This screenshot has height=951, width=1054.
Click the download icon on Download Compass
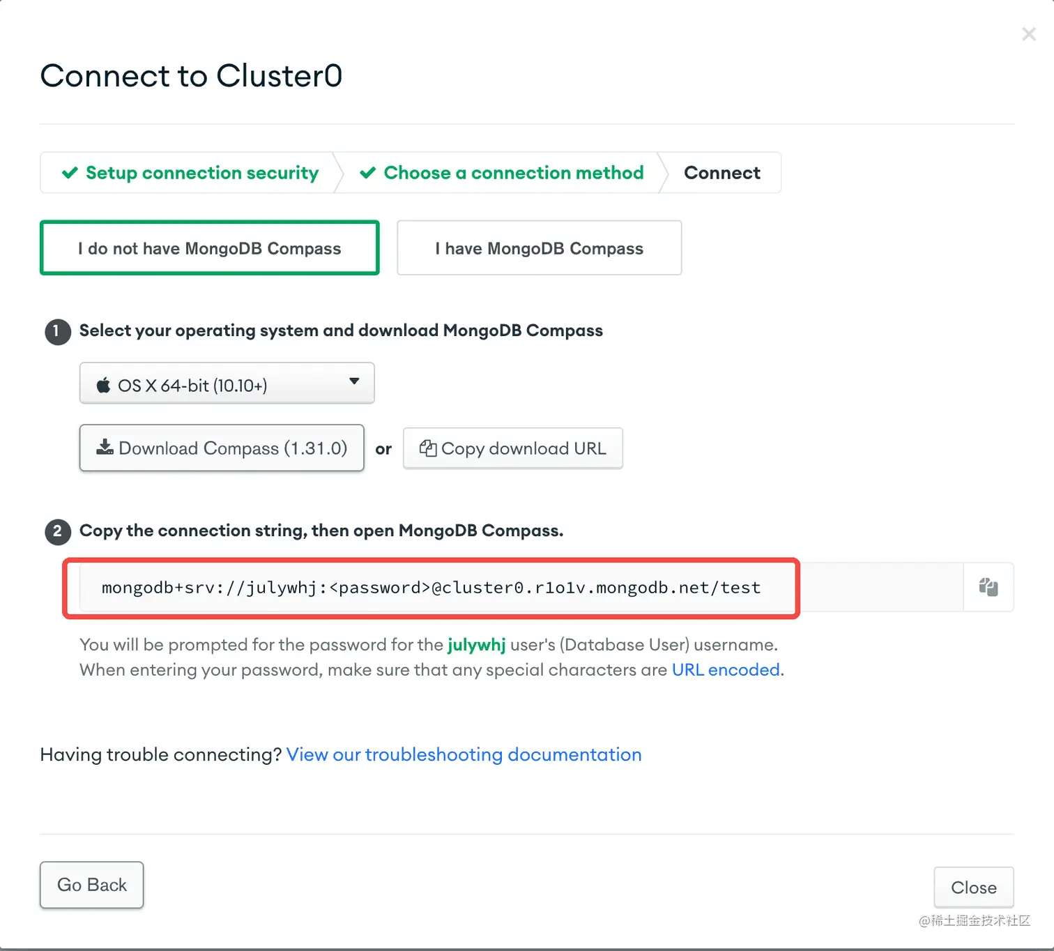[x=105, y=448]
